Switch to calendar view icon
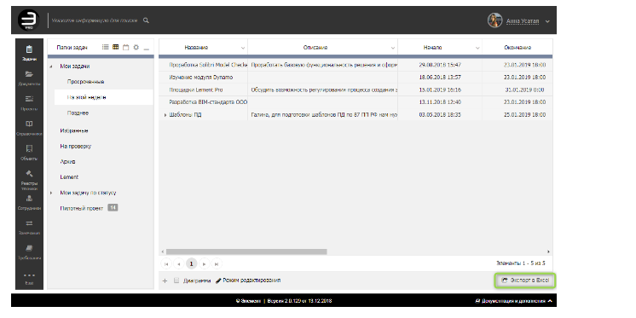This screenshot has width=636, height=318. coord(125,47)
